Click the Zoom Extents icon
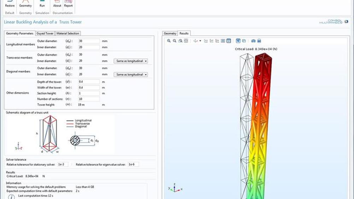The width and height of the screenshot is (354, 199). click(186, 41)
